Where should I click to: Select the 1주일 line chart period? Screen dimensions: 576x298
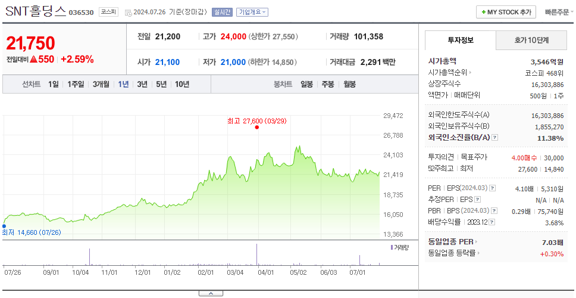(76, 84)
